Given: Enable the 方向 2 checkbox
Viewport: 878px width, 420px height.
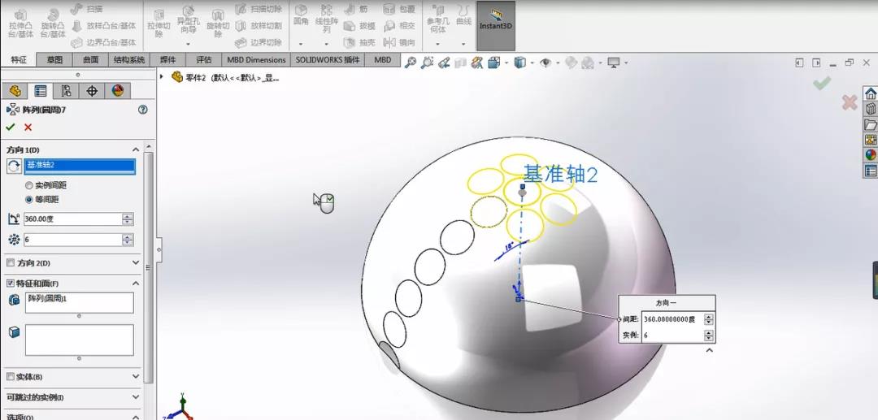Looking at the screenshot, I should 10,263.
